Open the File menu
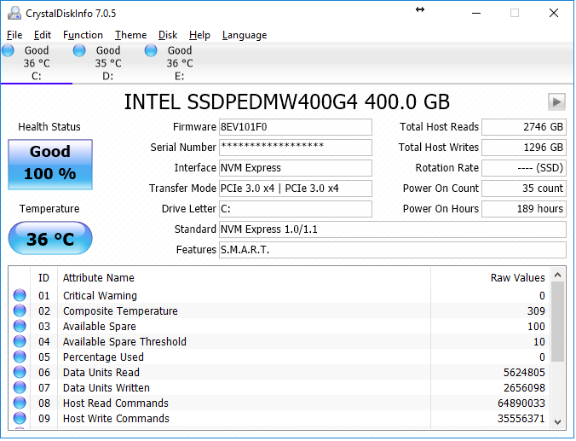 14,35
